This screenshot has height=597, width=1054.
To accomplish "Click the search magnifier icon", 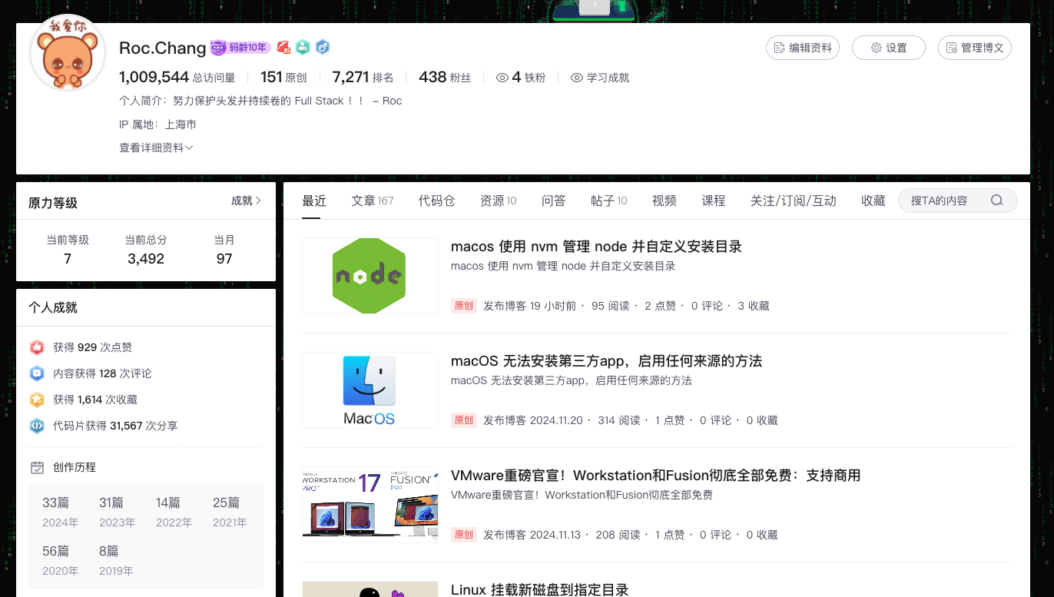I will [997, 201].
